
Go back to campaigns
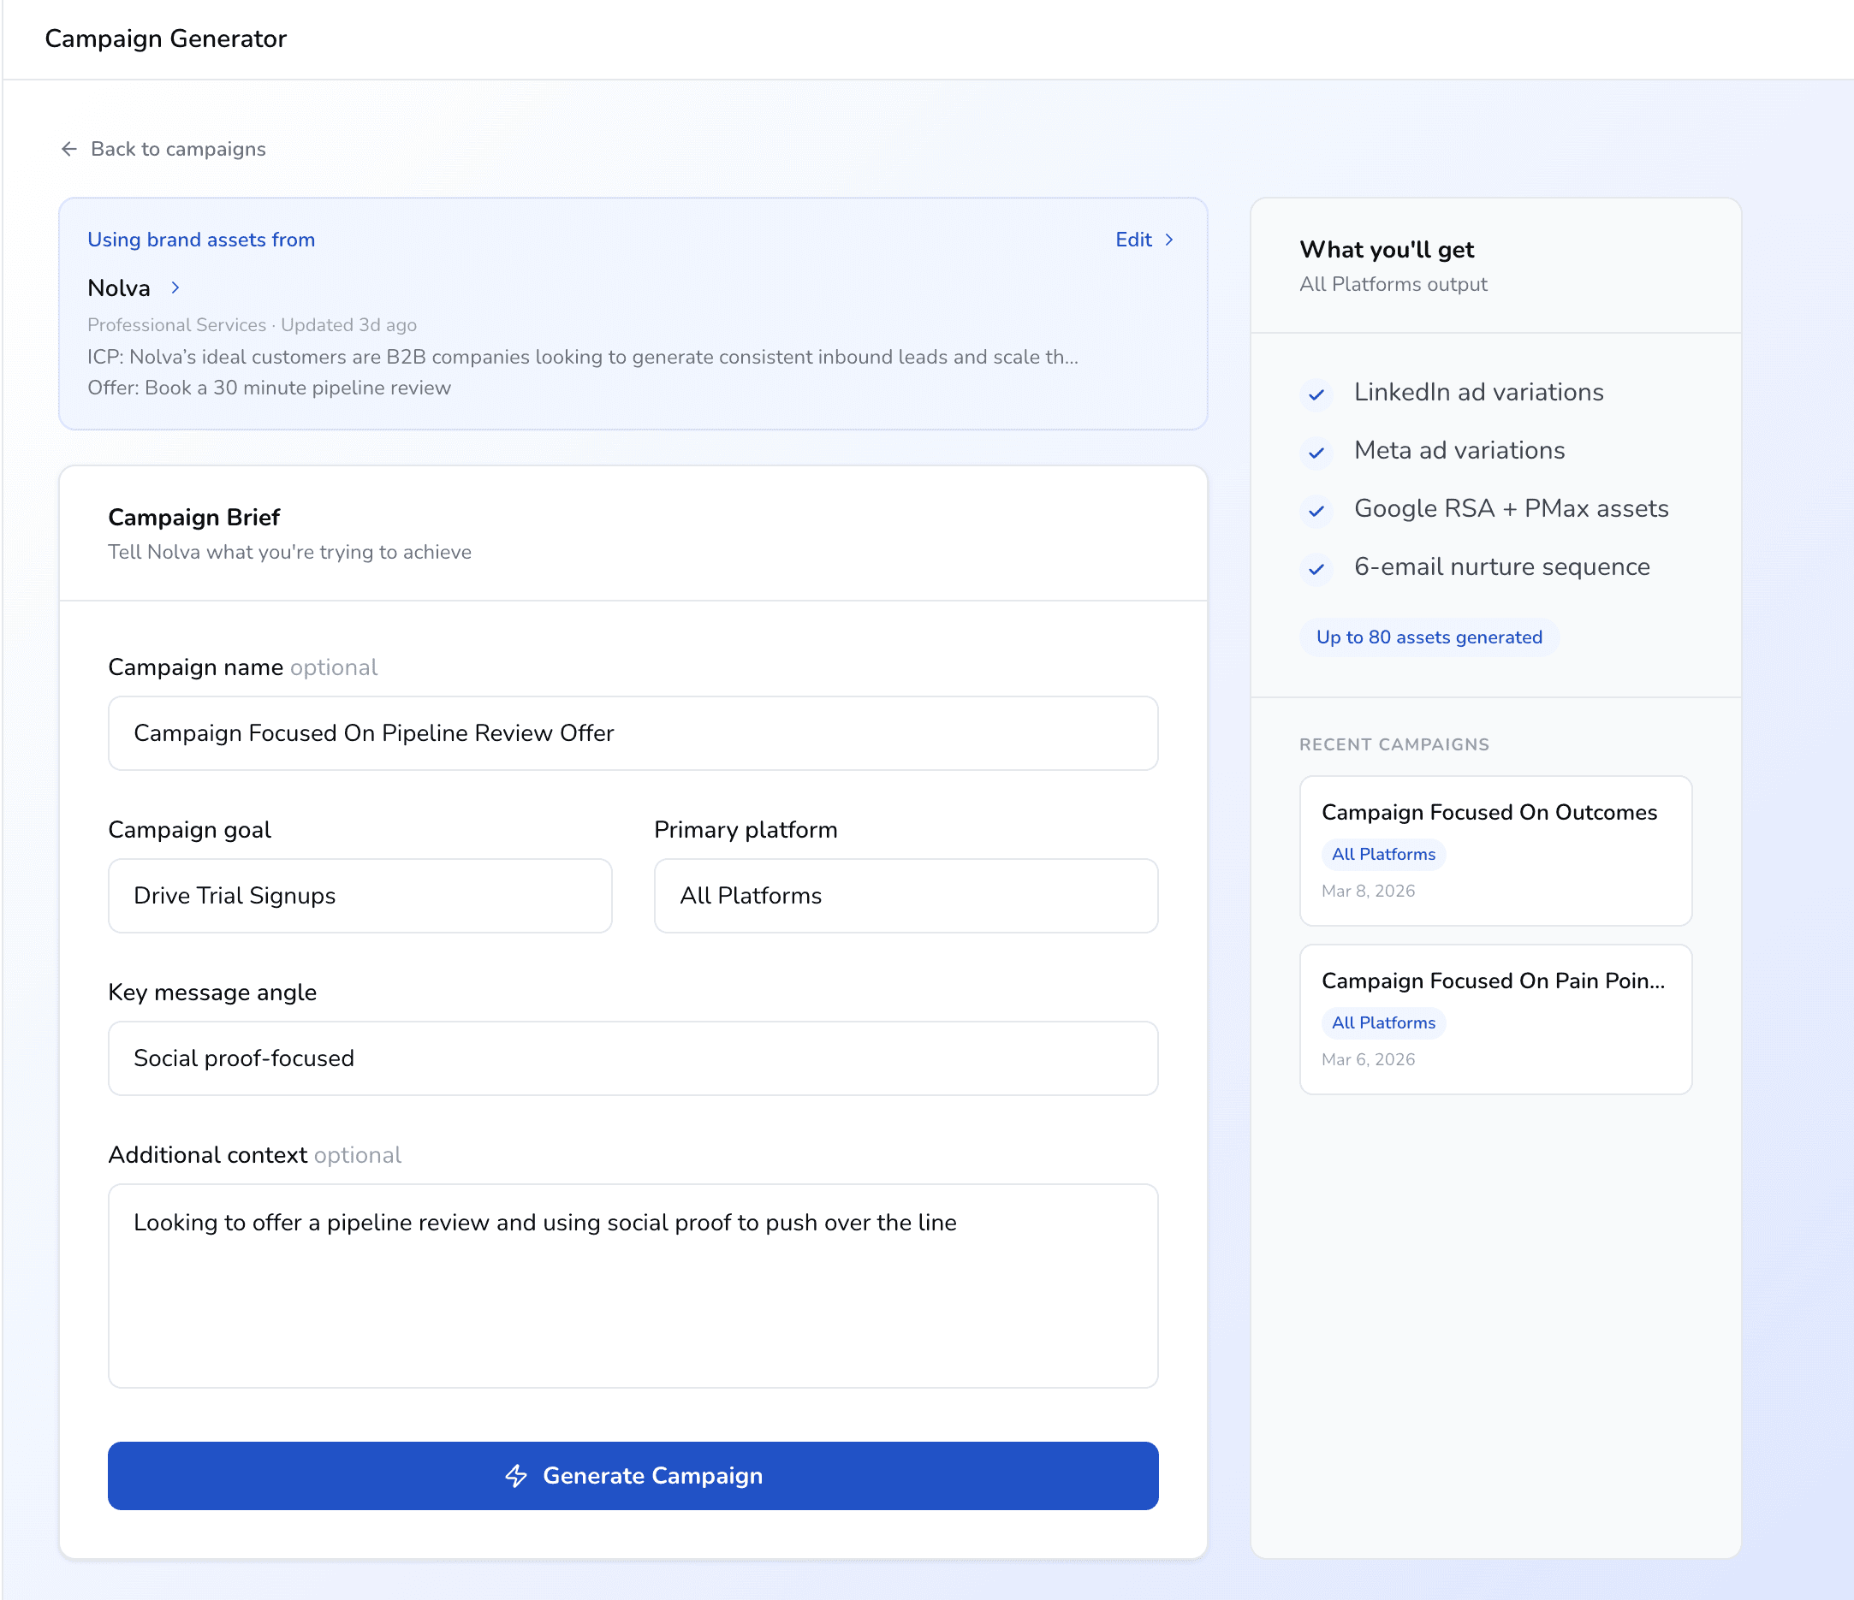(178, 149)
